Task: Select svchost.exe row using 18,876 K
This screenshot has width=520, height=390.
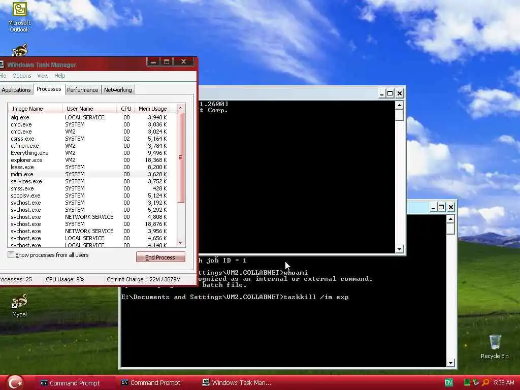Action: 89,224
